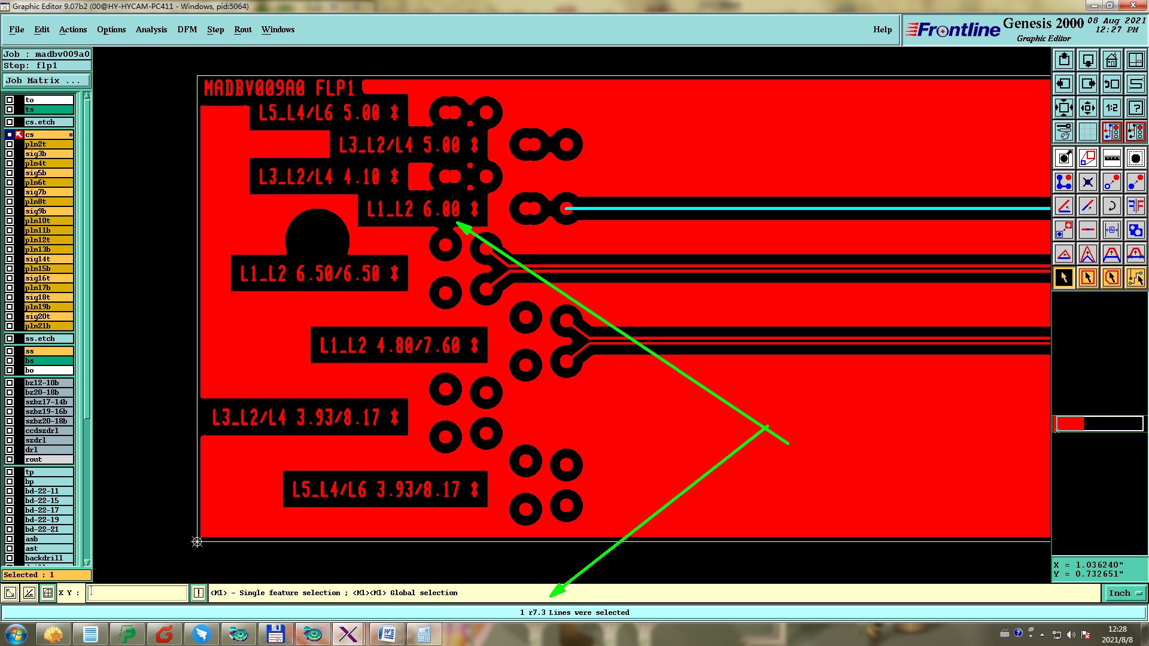Toggle the pln2t layer checkbox
The image size is (1149, 646).
(10, 144)
